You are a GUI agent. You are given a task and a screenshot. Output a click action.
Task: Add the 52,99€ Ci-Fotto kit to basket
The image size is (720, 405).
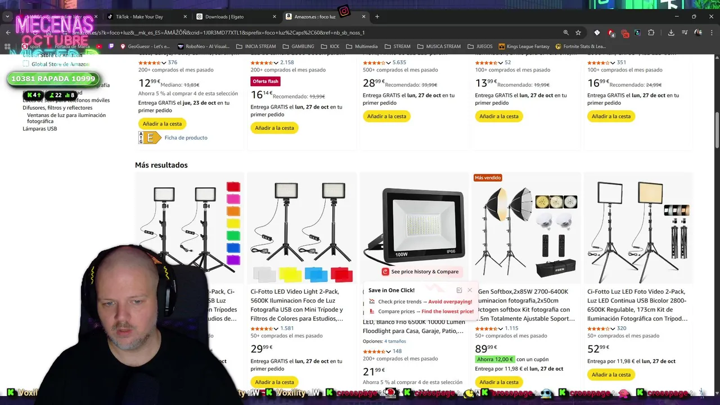(x=611, y=375)
